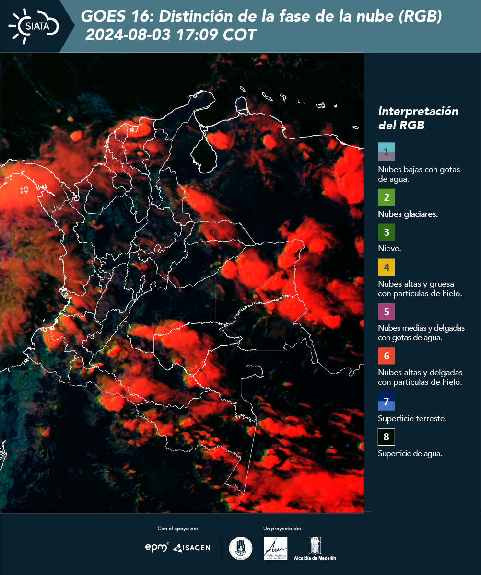Click the GOES 16 satellite cloud map
Viewport: 481px width, 575px height.
(x=182, y=283)
